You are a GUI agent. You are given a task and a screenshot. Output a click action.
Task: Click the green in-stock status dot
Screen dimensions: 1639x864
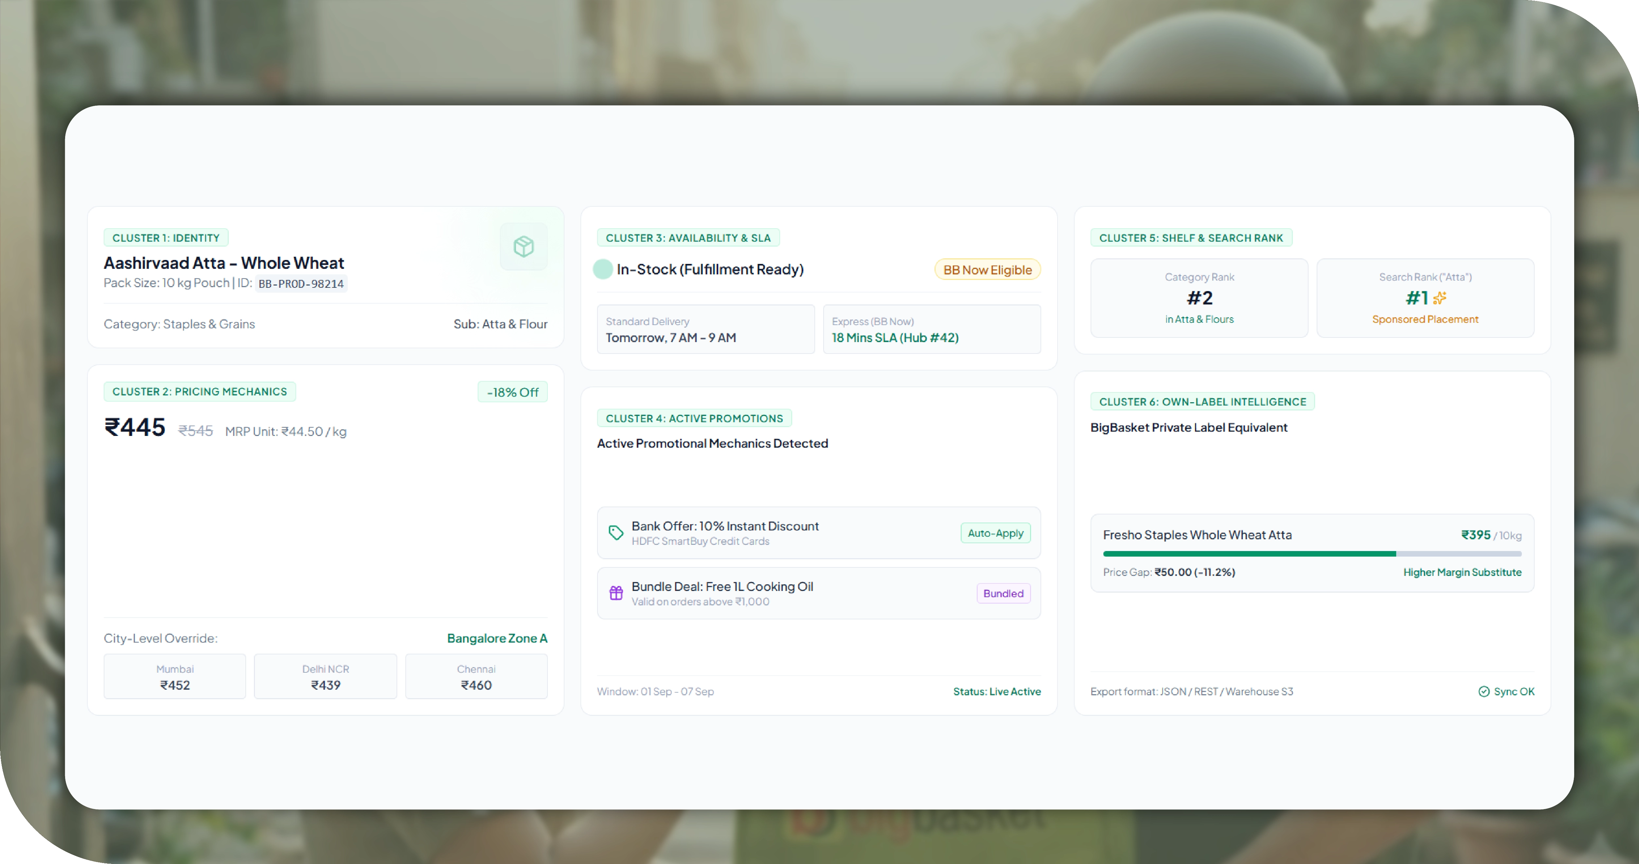click(602, 269)
